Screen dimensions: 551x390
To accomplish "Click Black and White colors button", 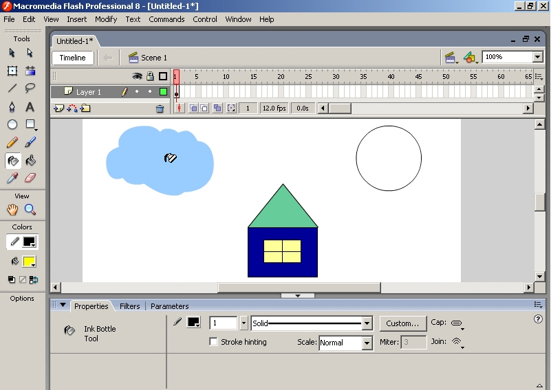I will pyautogui.click(x=12, y=279).
